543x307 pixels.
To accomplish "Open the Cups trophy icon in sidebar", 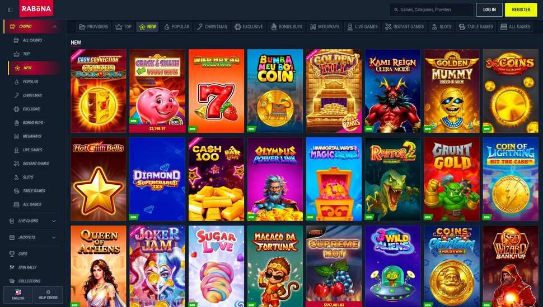I will point(12,254).
